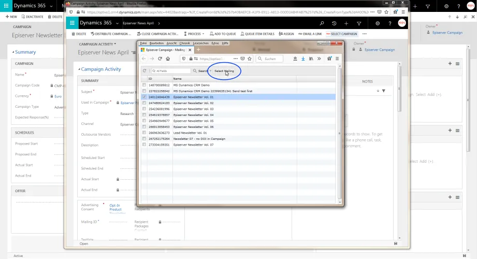Open the Ansicht menu
Image resolution: width=477 pixels, height=259 pixels.
(x=171, y=43)
